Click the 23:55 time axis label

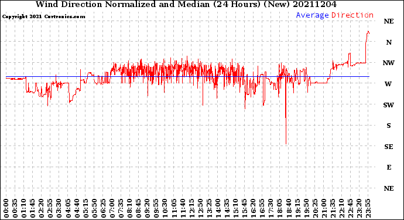tap(368, 208)
